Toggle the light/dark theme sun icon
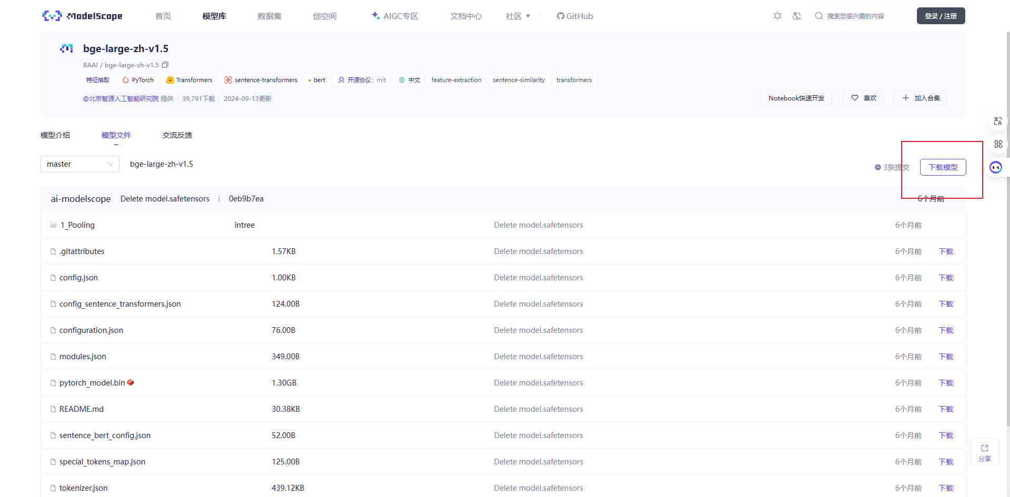 777,16
